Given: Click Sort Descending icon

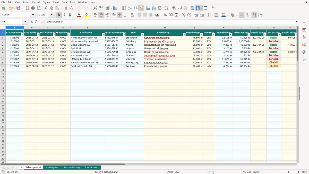Looking at the screenshot, I should [x=136, y=8].
